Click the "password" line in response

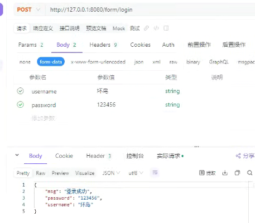[x=73, y=198]
